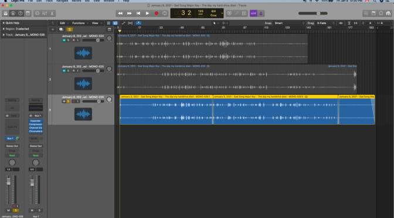Expand the Quick Help section
Image resolution: width=394 pixels, height=218 pixels.
[4, 23]
